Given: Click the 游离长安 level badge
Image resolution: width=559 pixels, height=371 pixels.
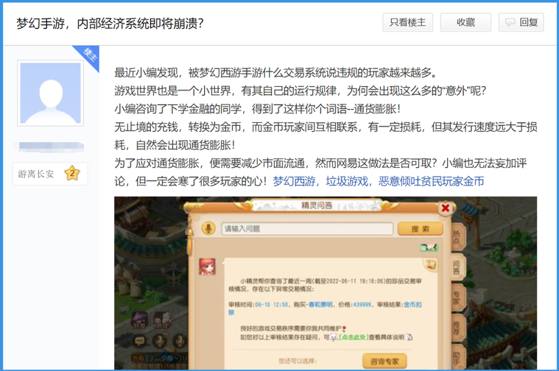Looking at the screenshot, I should pos(50,174).
